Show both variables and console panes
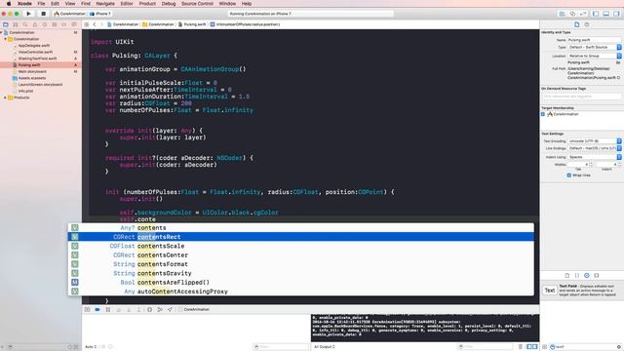Screen dimensions: 624x351 coord(532,347)
